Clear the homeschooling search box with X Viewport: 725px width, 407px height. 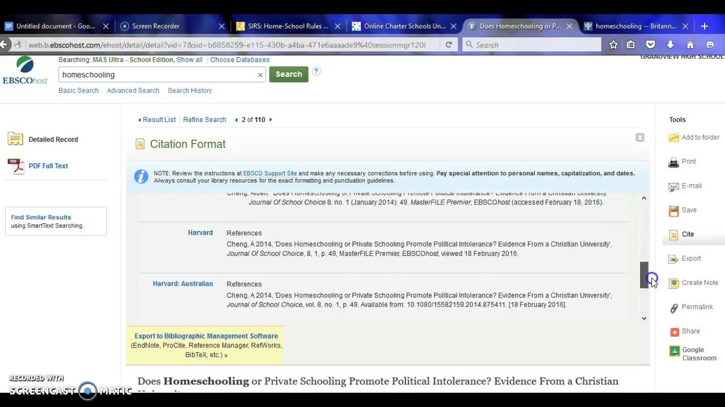point(260,75)
